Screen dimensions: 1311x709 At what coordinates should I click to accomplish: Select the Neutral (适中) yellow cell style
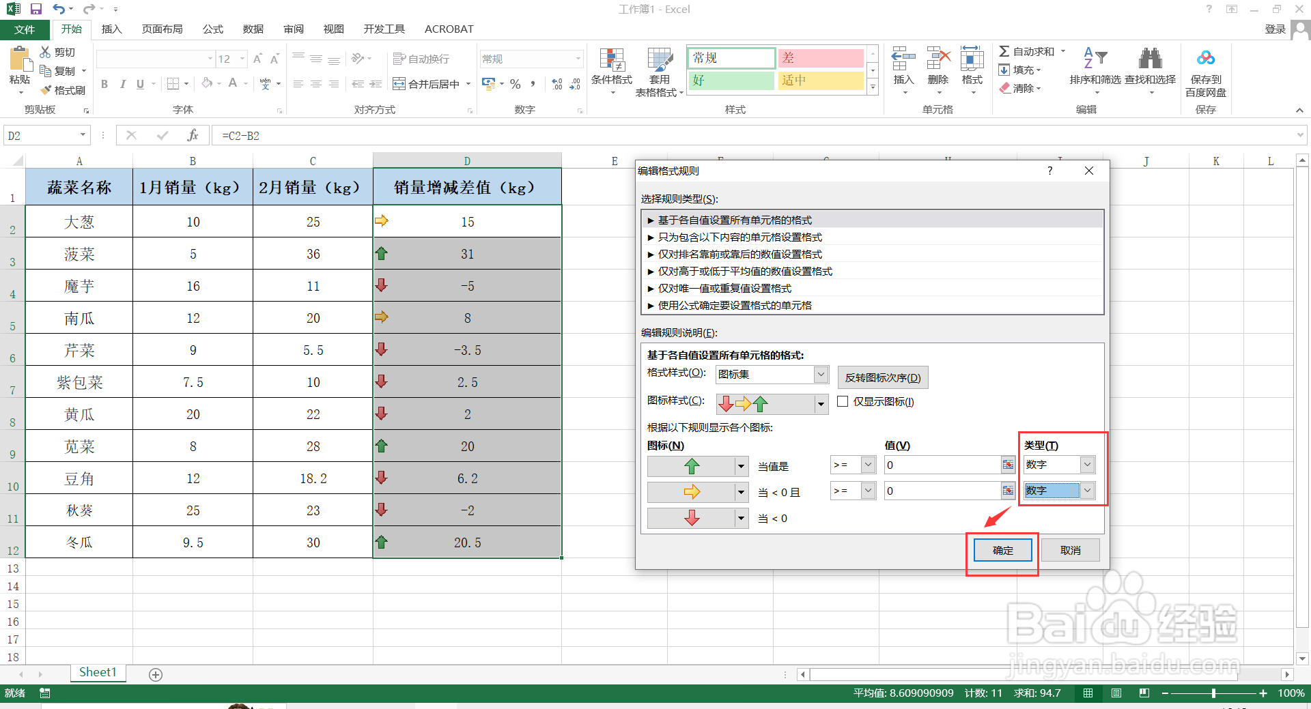pyautogui.click(x=821, y=81)
